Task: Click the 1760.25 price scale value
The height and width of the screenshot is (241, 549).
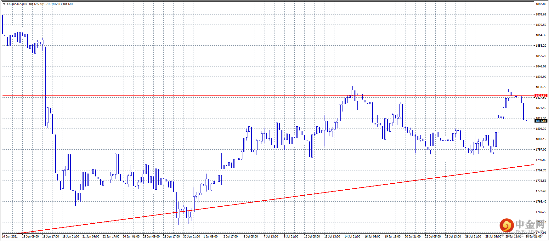Action: 541,212
